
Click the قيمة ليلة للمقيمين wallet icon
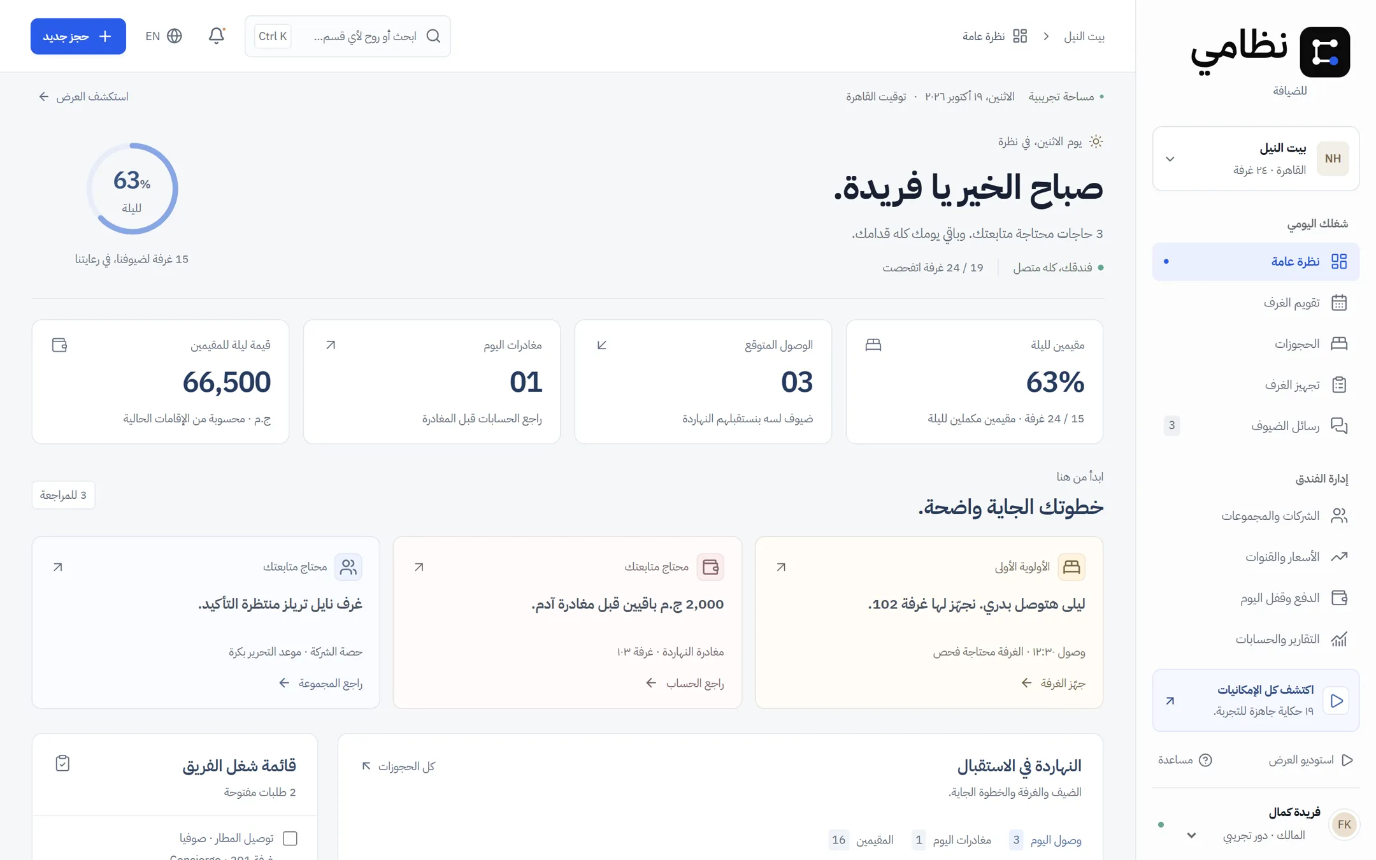[x=59, y=345]
